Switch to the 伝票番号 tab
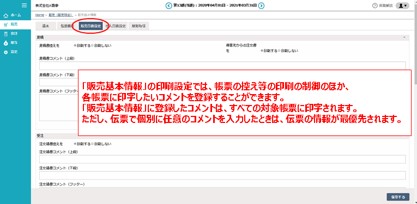Image resolution: width=417 pixels, height=204 pixels. click(x=67, y=26)
